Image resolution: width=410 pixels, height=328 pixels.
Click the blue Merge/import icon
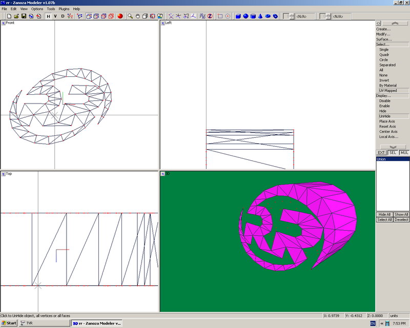[31, 16]
